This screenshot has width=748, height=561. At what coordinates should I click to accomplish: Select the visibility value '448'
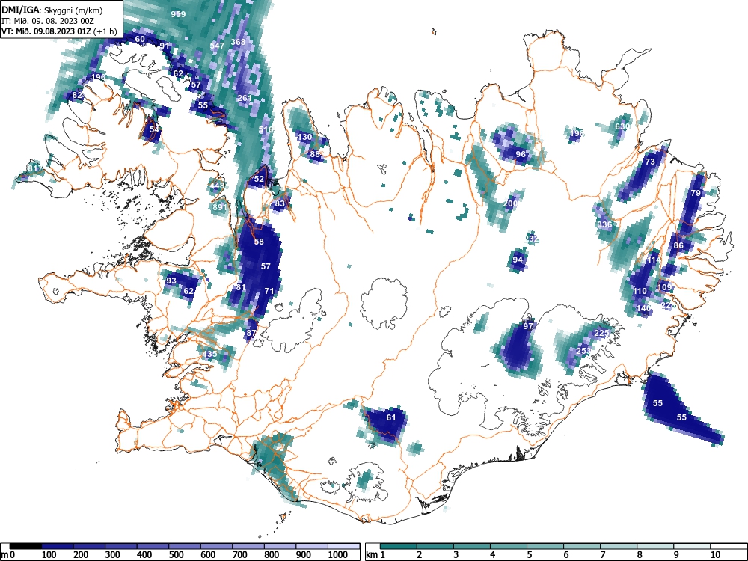(217, 186)
